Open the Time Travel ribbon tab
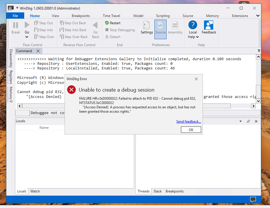 pyautogui.click(x=112, y=16)
